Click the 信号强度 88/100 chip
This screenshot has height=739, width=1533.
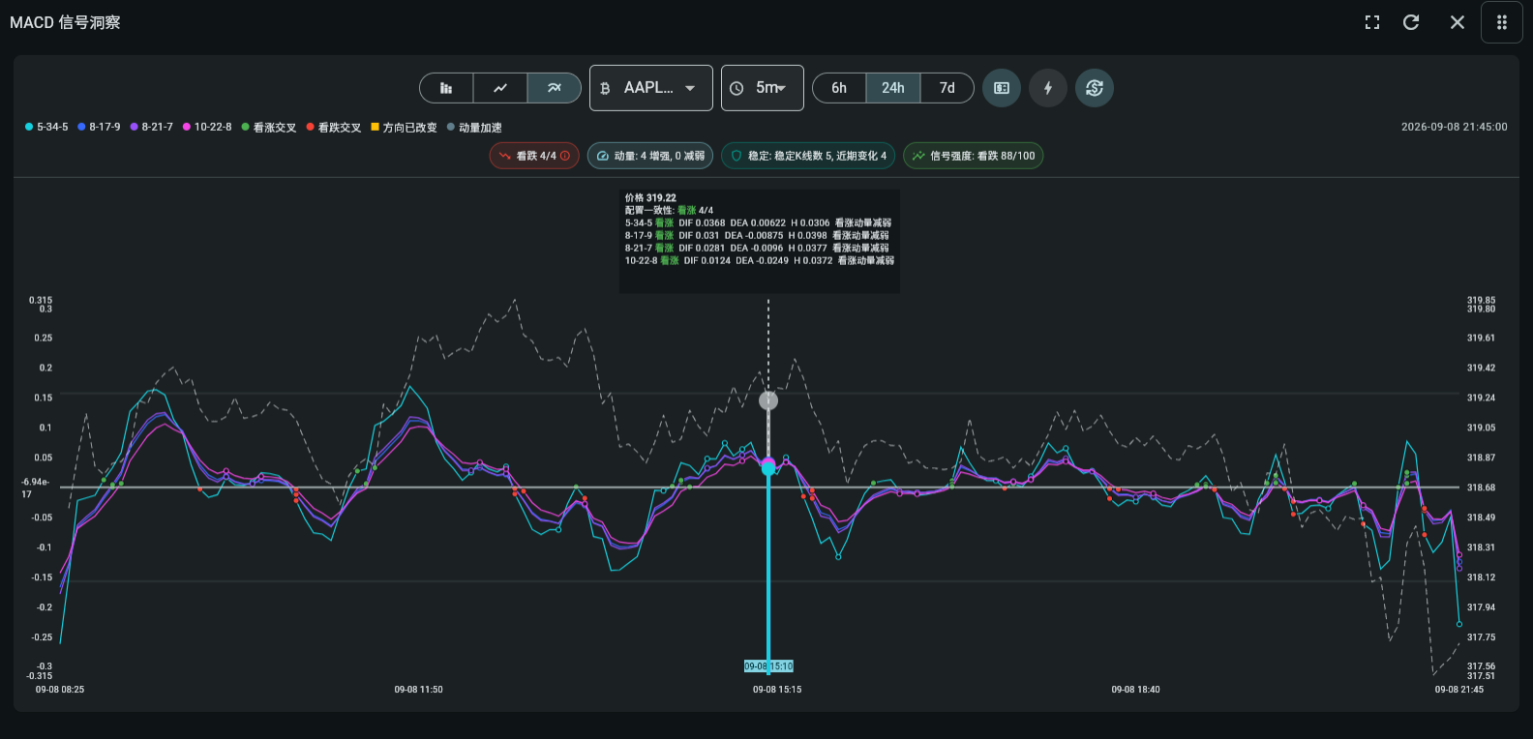974,156
